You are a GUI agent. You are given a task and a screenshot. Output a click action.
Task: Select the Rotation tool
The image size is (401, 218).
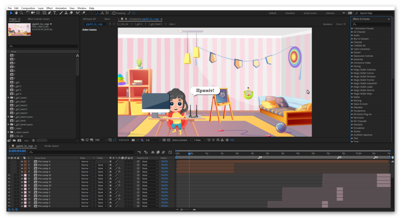pyautogui.click(x=28, y=13)
